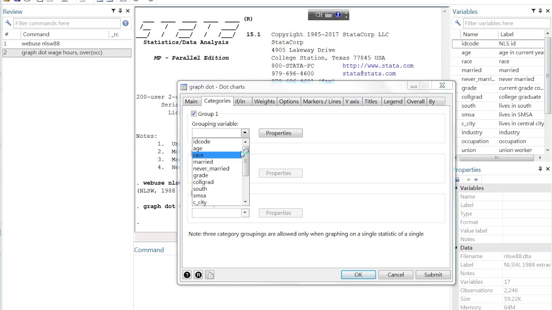Click Cancel in the graph dot dialog
Image resolution: width=552 pixels, height=310 pixels.
point(396,275)
